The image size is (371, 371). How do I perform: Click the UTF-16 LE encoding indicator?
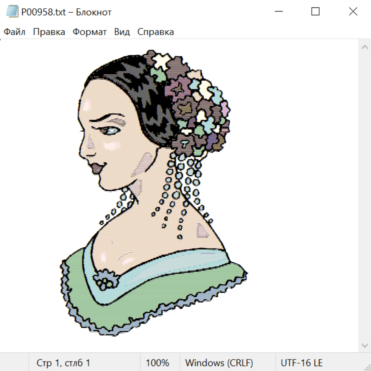click(301, 363)
